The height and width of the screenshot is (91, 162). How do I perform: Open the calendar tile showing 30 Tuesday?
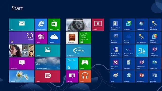coord(22,38)
